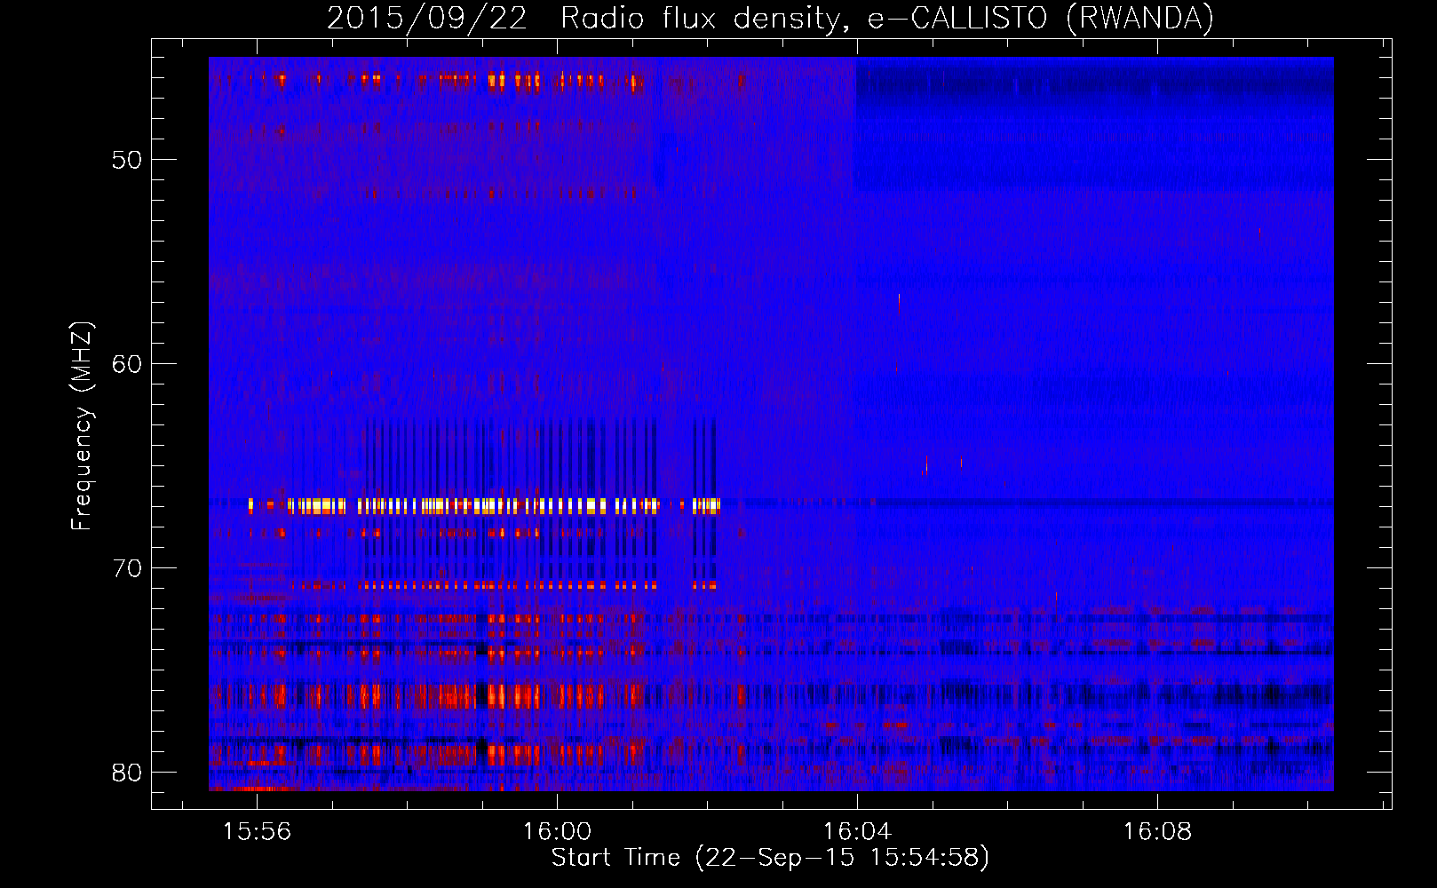Select the 16:08 time tick label

[1157, 832]
